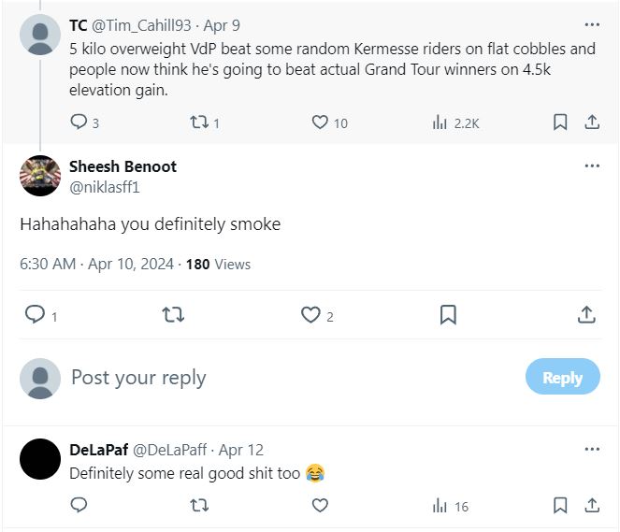The width and height of the screenshot is (620, 532).
Task: Click the blue Reply button
Action: [x=562, y=378]
